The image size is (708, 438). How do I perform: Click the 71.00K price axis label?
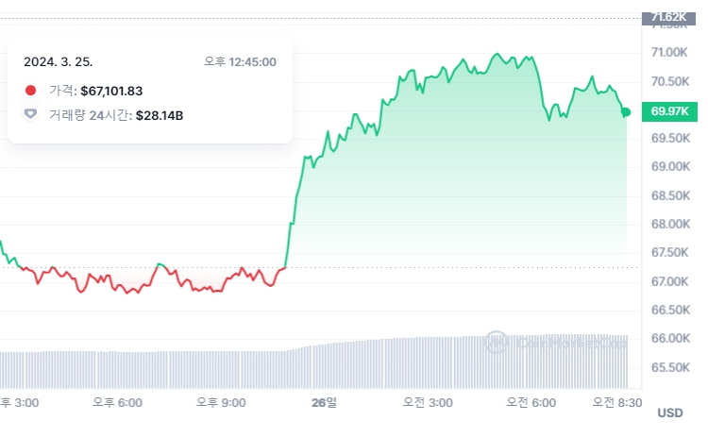670,51
